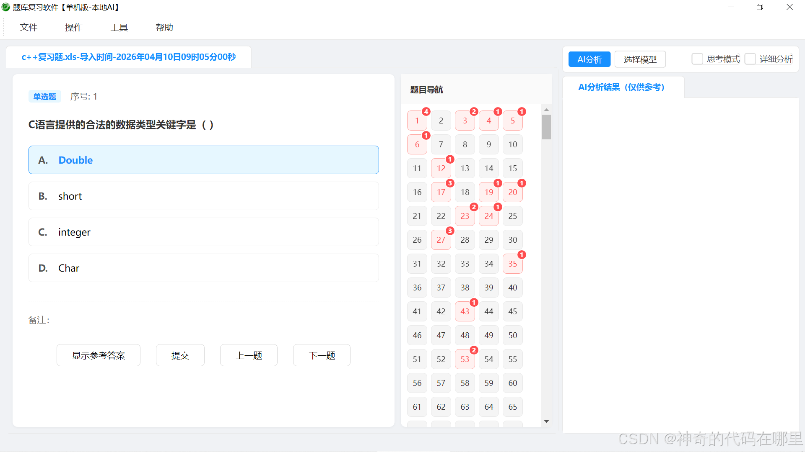Go to question 23 in navigation
The image size is (805, 452).
click(x=465, y=216)
